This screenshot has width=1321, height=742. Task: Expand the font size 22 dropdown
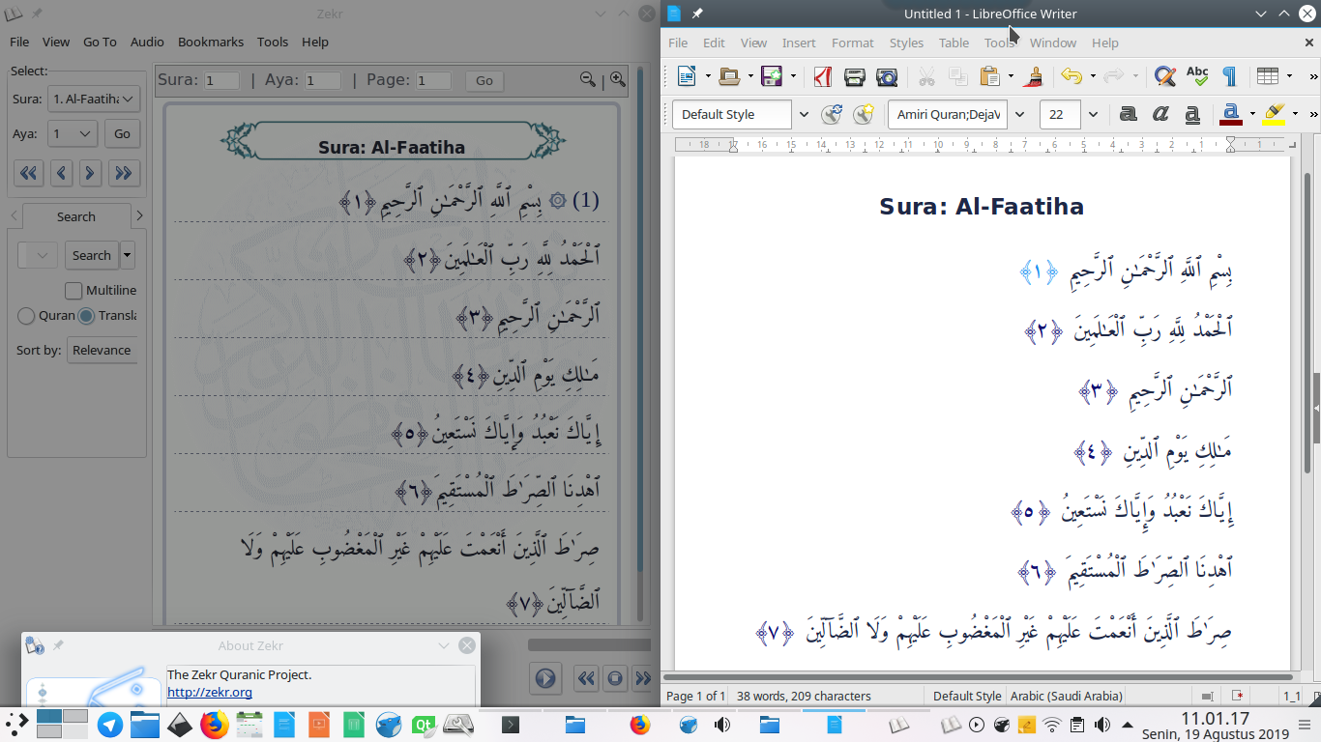point(1094,114)
